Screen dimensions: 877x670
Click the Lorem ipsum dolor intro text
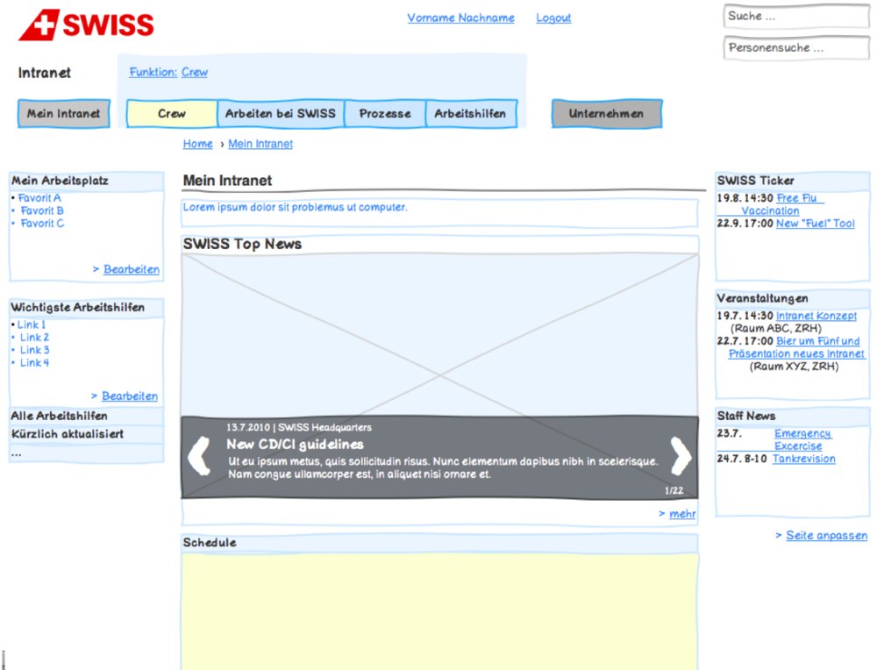pos(295,208)
